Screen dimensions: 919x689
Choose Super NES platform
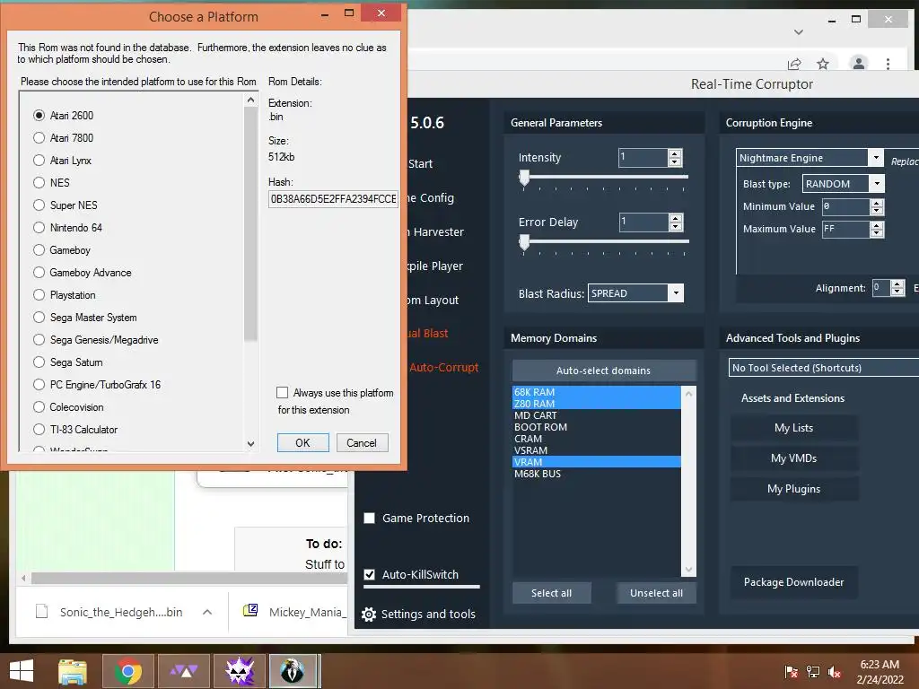tap(39, 205)
